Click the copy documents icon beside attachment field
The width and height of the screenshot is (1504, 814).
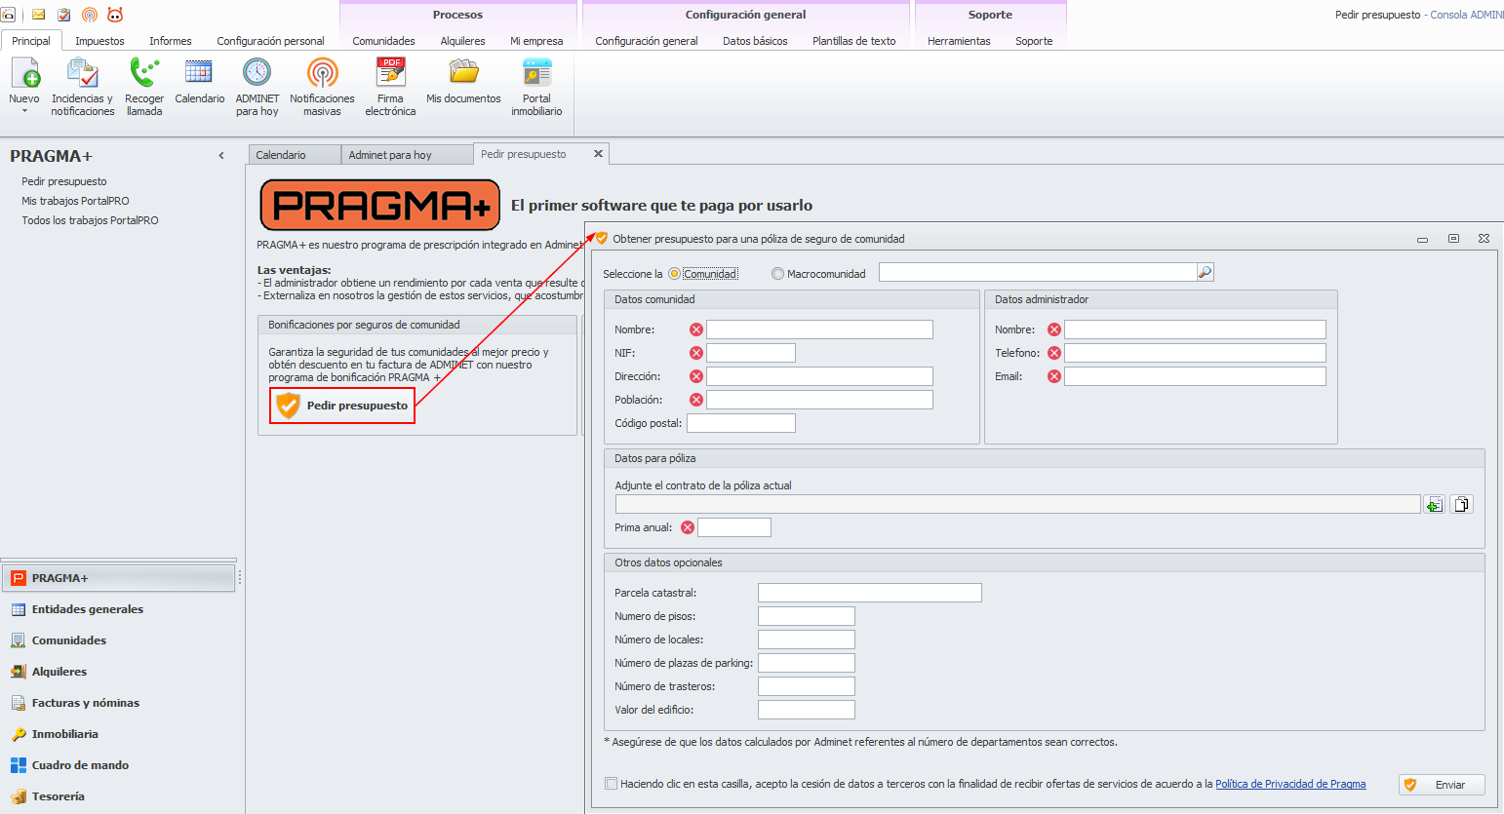[x=1461, y=504]
